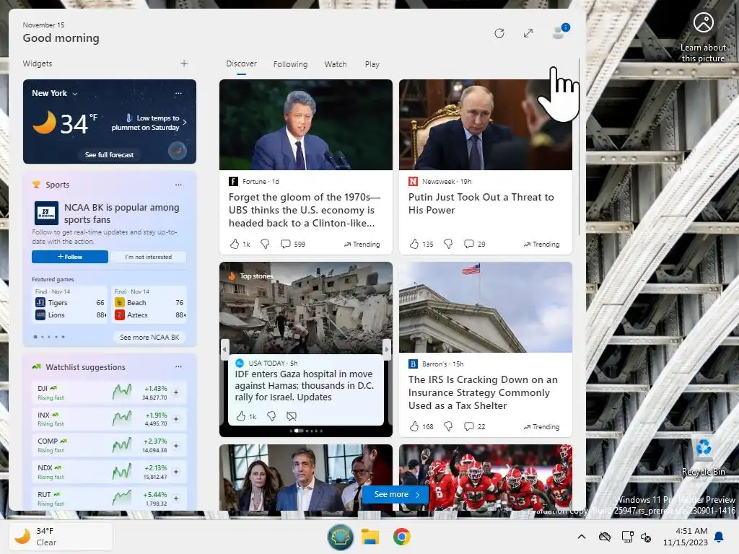Screen dimensions: 739x554
Task: Like the Newsweek Putin article
Action: point(414,244)
